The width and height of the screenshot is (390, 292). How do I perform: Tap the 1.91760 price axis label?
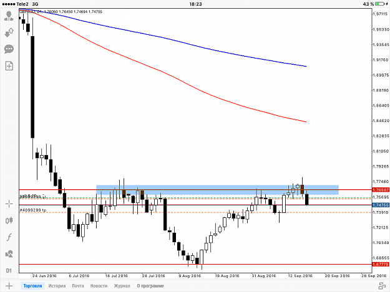tap(381, 60)
